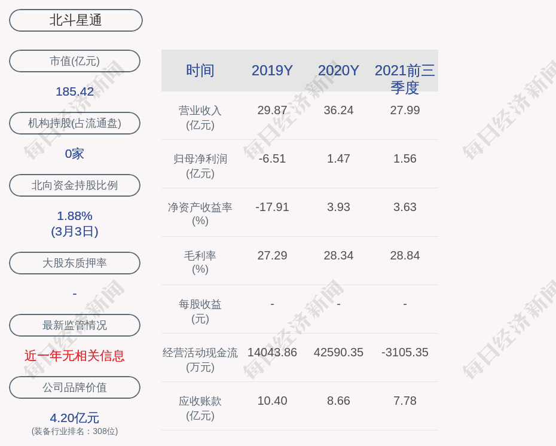
Task: Open the 最新监管情况 label
Action: [x=75, y=325]
